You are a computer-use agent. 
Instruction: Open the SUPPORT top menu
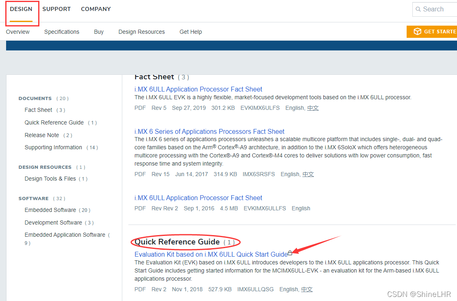coord(56,9)
